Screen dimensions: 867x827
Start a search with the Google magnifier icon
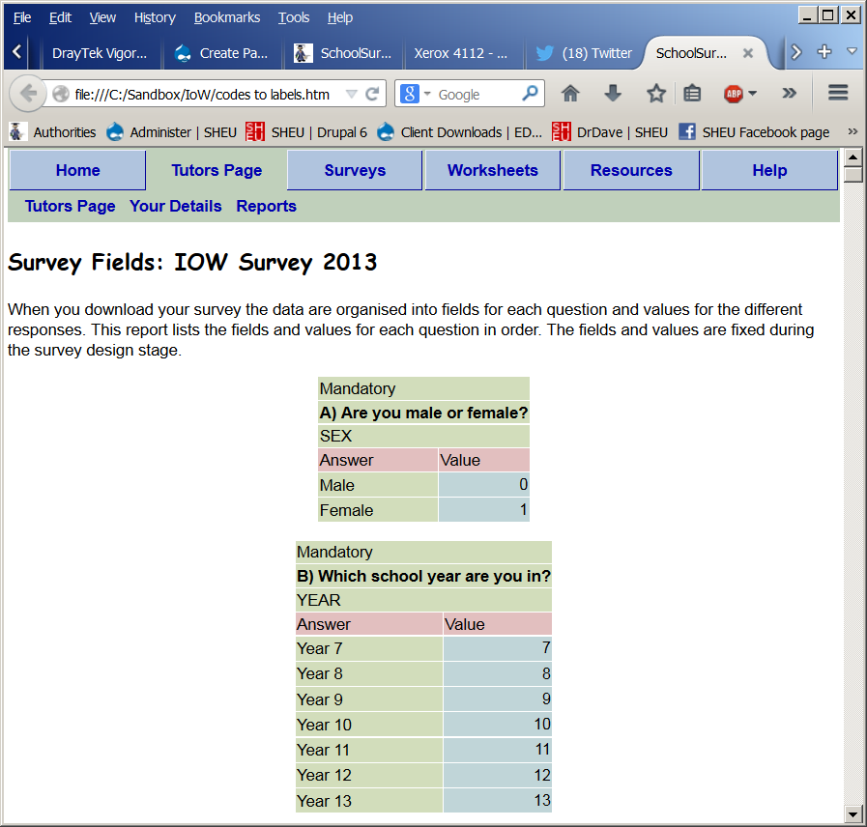[x=528, y=94]
